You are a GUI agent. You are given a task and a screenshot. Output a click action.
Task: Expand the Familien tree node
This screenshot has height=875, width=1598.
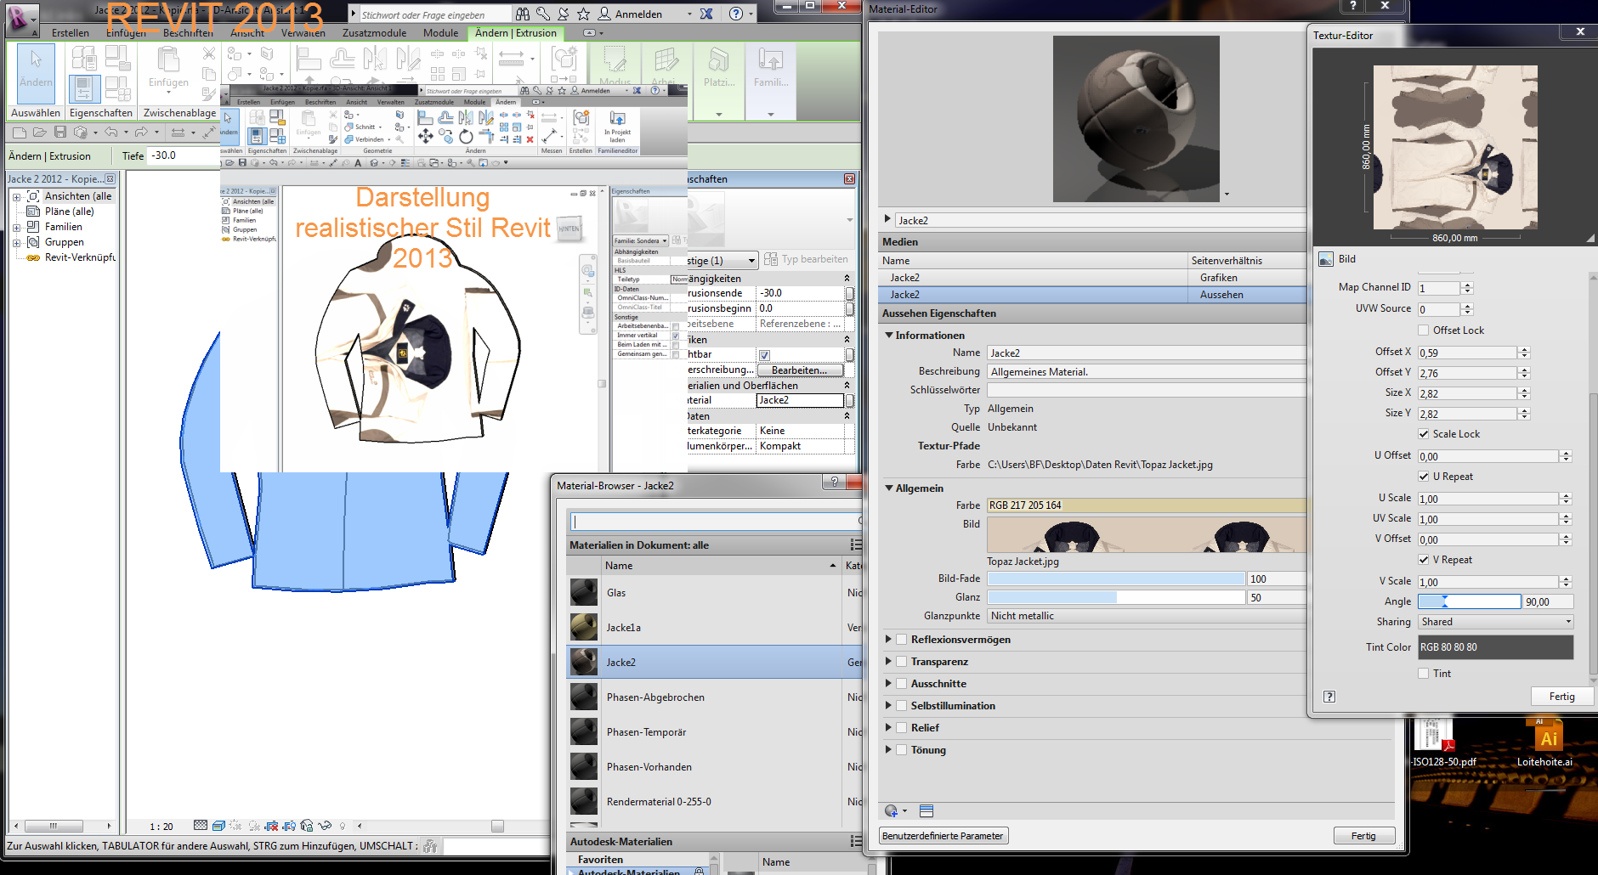tap(16, 227)
